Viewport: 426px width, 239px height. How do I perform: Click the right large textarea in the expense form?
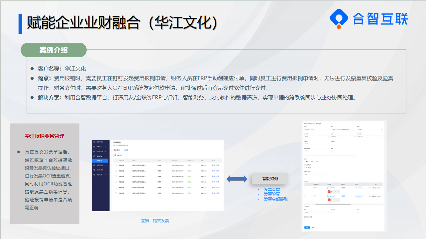[343, 153]
